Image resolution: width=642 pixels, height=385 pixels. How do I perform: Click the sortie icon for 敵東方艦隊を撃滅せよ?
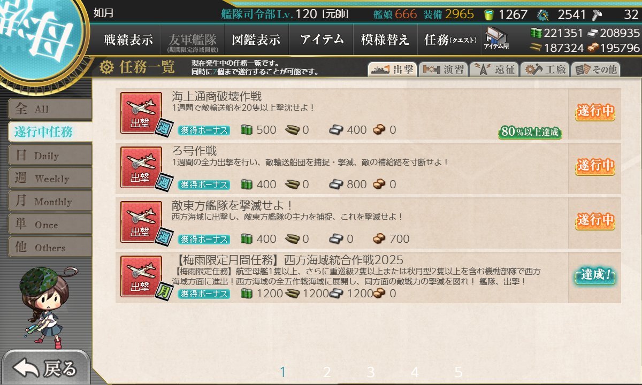[x=141, y=221]
